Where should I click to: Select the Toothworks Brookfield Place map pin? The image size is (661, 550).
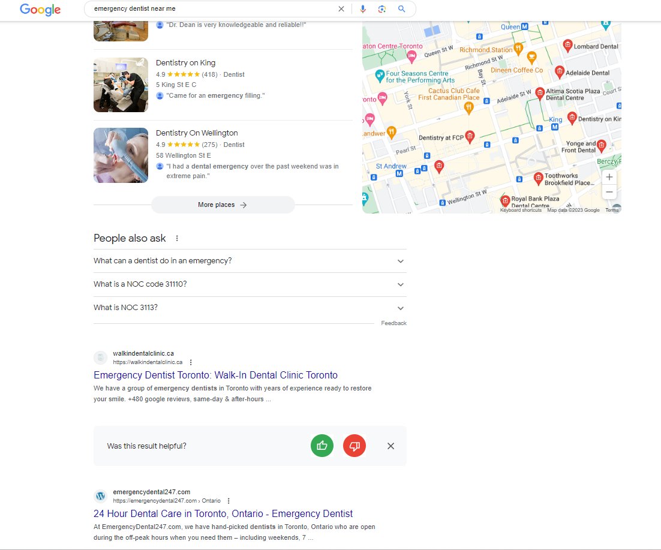pos(538,178)
